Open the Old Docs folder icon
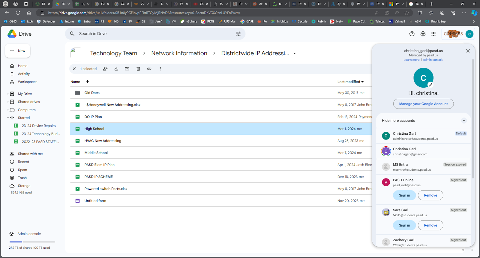This screenshot has width=480, height=258. (77, 93)
